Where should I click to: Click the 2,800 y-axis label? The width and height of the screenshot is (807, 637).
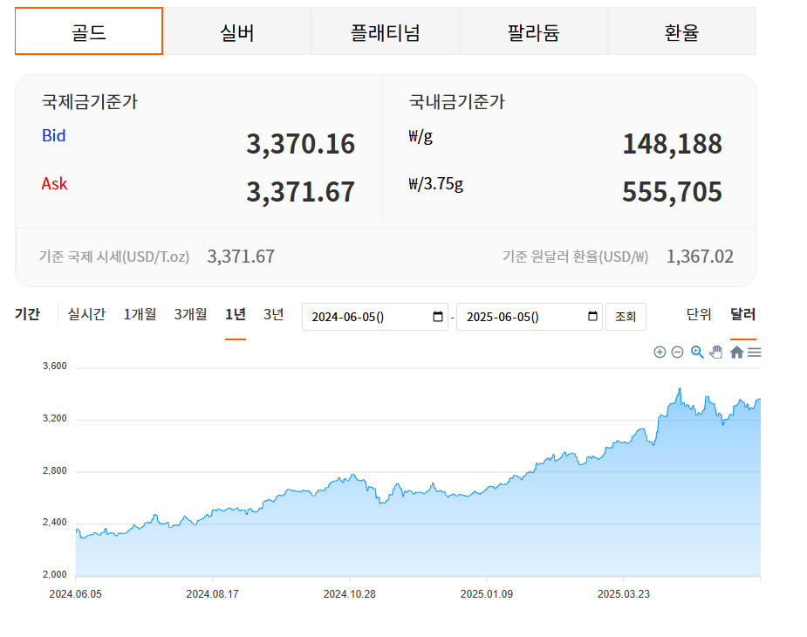tap(55, 470)
